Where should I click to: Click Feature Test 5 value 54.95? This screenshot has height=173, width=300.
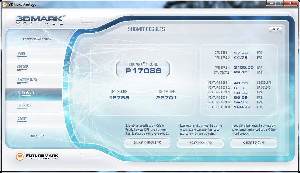point(241,102)
